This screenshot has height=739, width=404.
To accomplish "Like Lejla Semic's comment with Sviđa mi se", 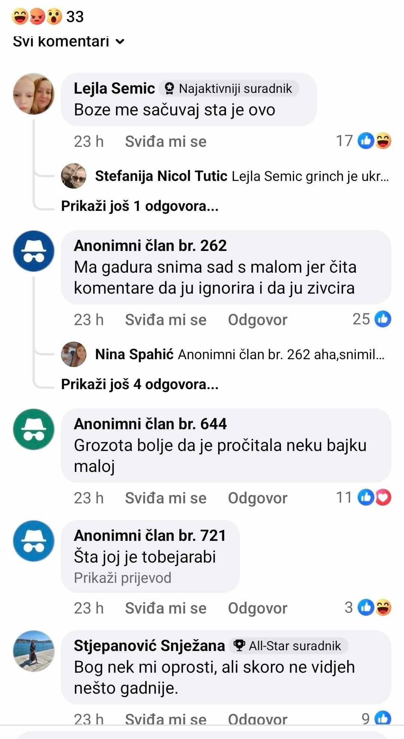I will click(166, 142).
